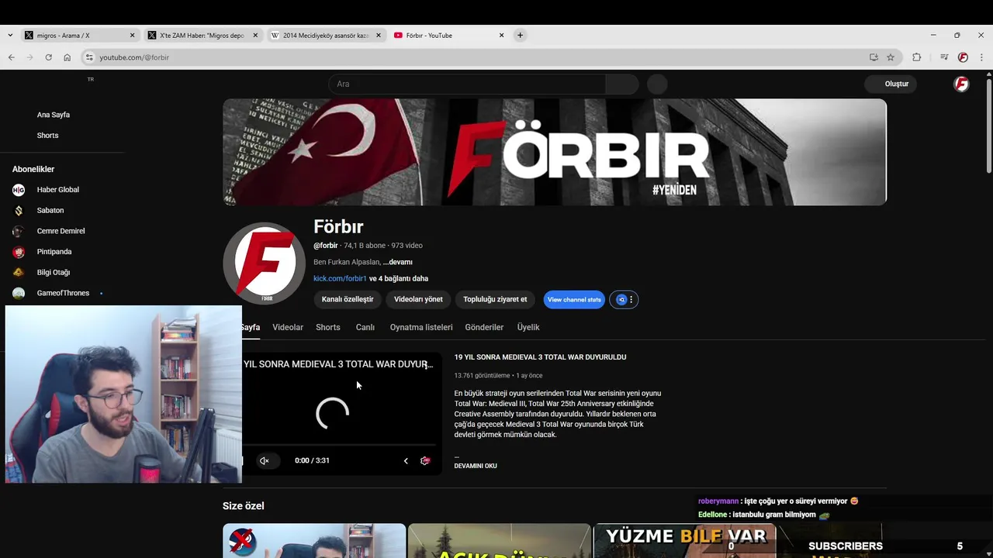This screenshot has width=993, height=558.
Task: Open 'YÜZME BİLE VAR' video thumbnail
Action: pyautogui.click(x=684, y=541)
